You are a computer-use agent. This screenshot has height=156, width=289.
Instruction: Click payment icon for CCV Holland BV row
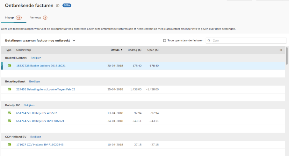[10, 145]
